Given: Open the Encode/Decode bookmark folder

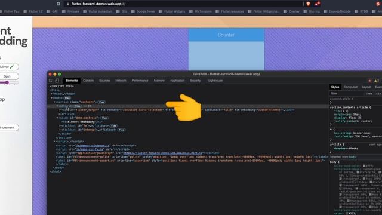Looking at the screenshot, I should [337, 11].
